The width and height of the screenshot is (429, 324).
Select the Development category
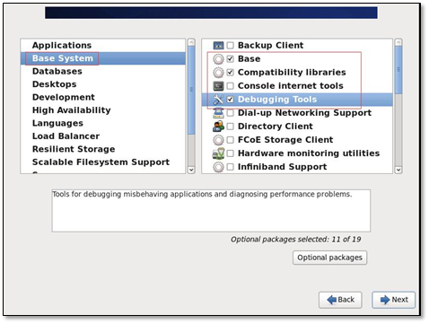(x=103, y=97)
